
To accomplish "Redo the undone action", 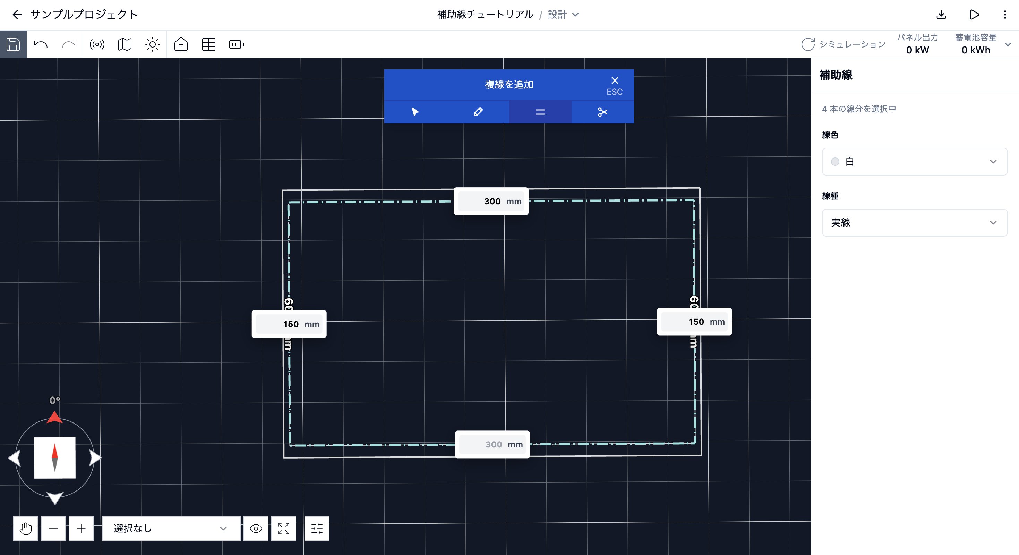I will pyautogui.click(x=68, y=44).
